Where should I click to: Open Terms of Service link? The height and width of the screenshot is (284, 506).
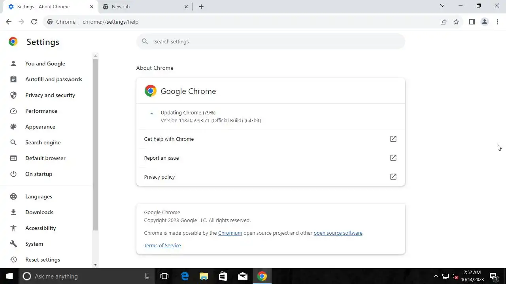tap(162, 245)
